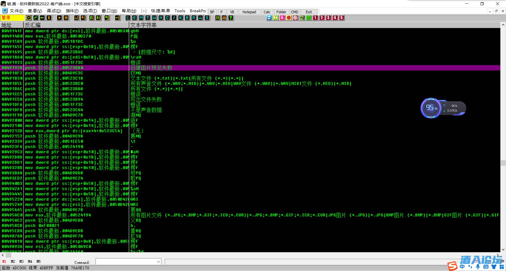Expand the Command combo box dropdown

tap(158, 262)
